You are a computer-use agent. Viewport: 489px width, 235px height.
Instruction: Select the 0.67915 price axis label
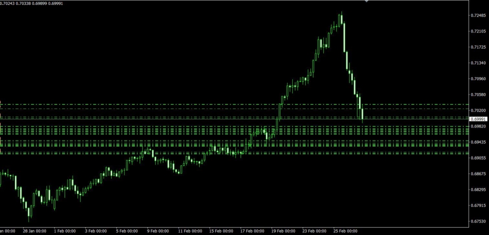478,205
